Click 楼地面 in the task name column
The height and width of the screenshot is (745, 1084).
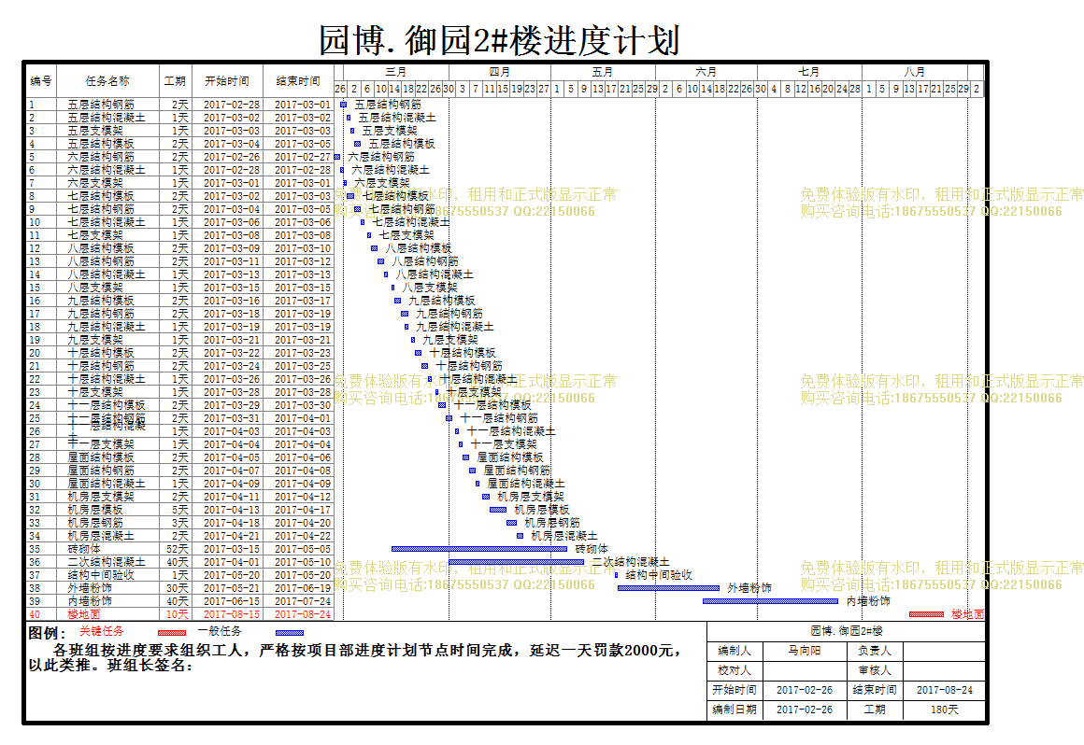[x=84, y=614]
